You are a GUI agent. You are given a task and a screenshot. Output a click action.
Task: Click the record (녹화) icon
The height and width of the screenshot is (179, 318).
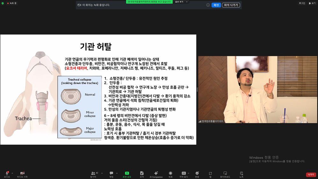pyautogui.click(x=170, y=173)
